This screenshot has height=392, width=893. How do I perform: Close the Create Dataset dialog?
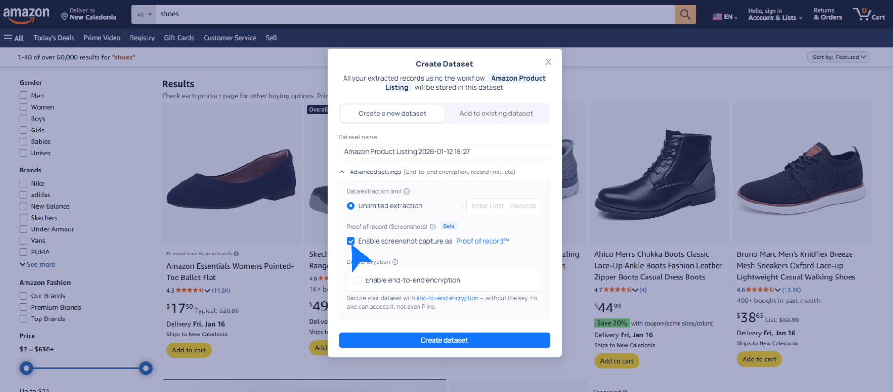(x=548, y=62)
